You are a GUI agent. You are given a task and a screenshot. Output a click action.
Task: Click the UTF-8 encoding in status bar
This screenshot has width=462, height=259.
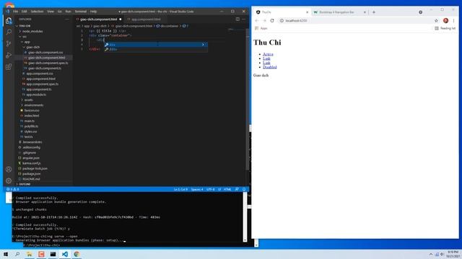(x=210, y=189)
